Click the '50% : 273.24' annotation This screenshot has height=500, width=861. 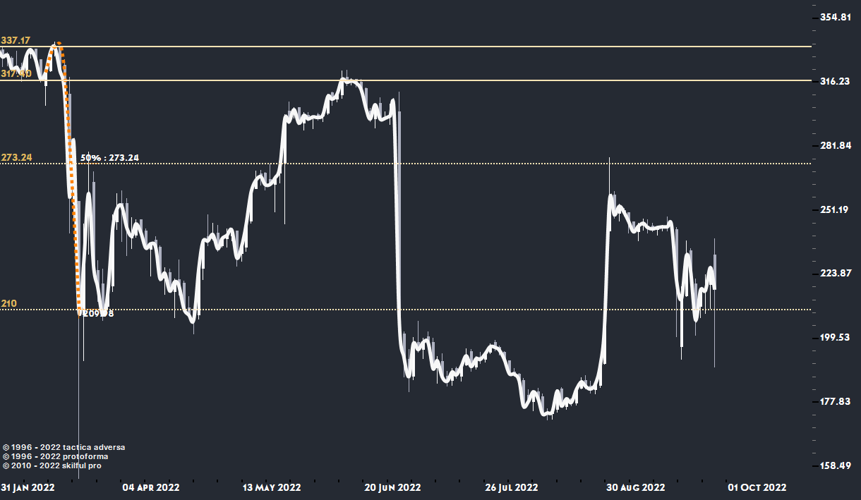point(109,157)
